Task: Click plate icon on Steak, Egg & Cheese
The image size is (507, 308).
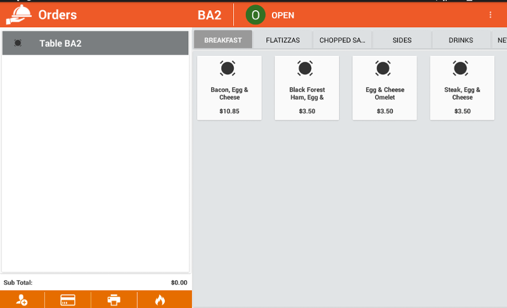Action: coord(461,68)
